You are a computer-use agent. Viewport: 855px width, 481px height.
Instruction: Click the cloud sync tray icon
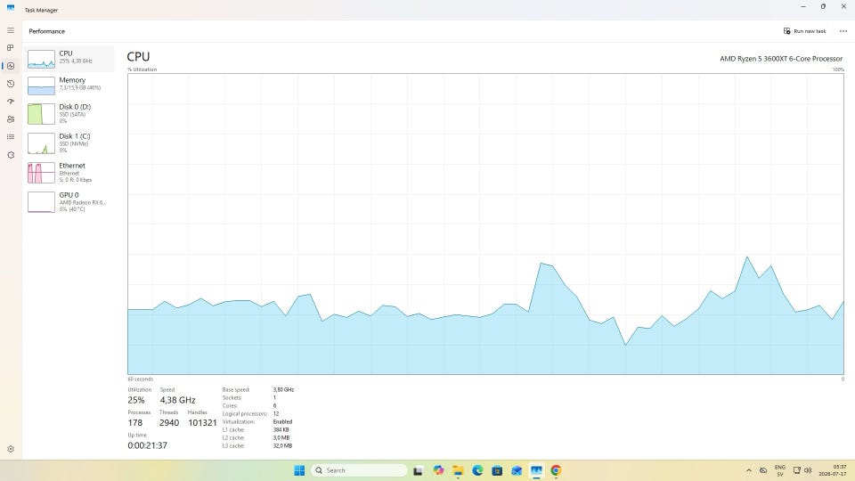[763, 470]
